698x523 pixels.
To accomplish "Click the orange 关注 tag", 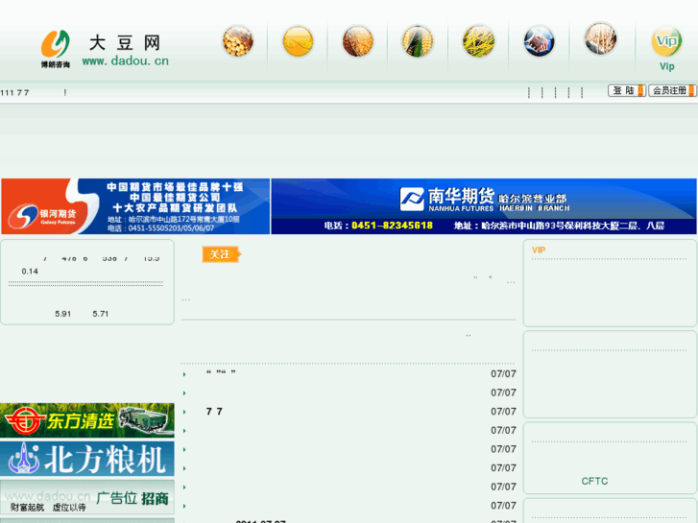I will coord(221,254).
